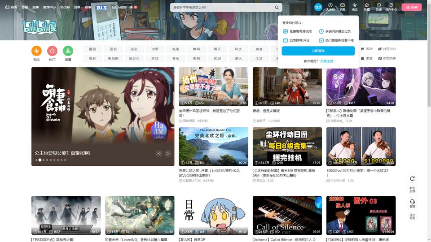Click the orange 动态 circle icon
The height and width of the screenshot is (242, 431).
(36, 51)
